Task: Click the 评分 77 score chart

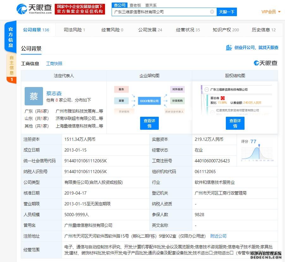Action: tap(257, 151)
